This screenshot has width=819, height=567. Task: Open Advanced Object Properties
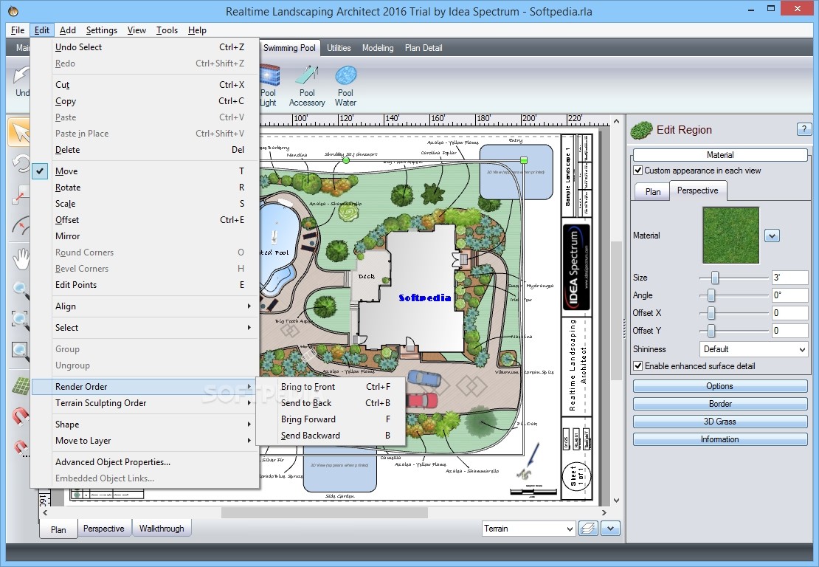click(145, 462)
